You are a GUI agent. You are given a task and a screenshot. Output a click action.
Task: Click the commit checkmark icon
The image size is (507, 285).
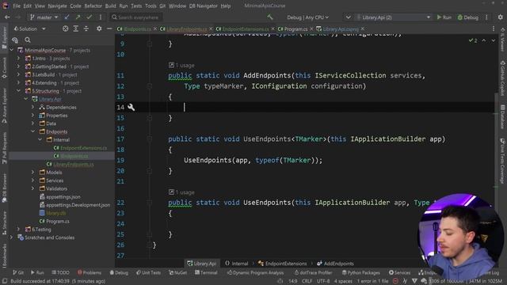pyautogui.click(x=90, y=17)
